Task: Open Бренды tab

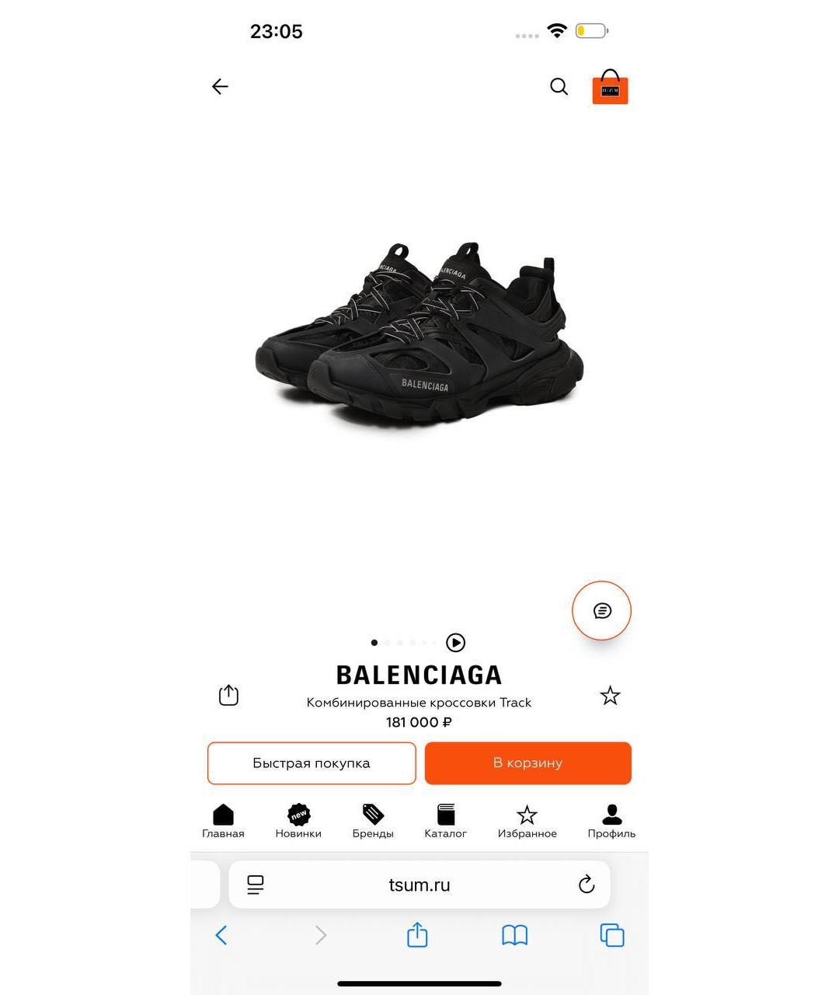Action: [x=373, y=822]
